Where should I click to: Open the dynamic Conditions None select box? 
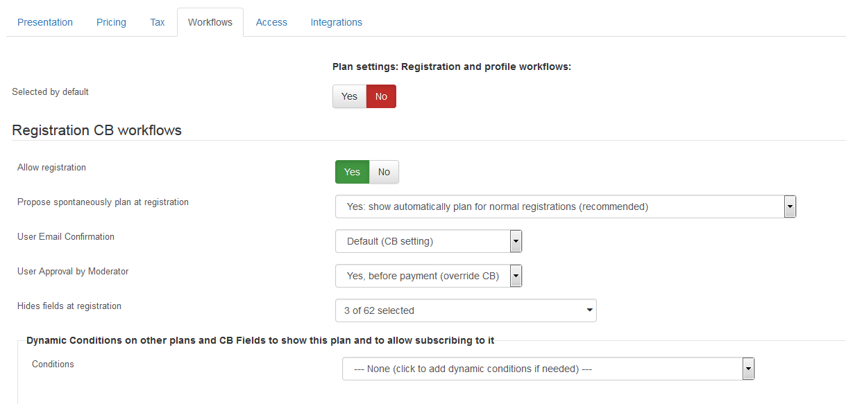pyautogui.click(x=548, y=369)
